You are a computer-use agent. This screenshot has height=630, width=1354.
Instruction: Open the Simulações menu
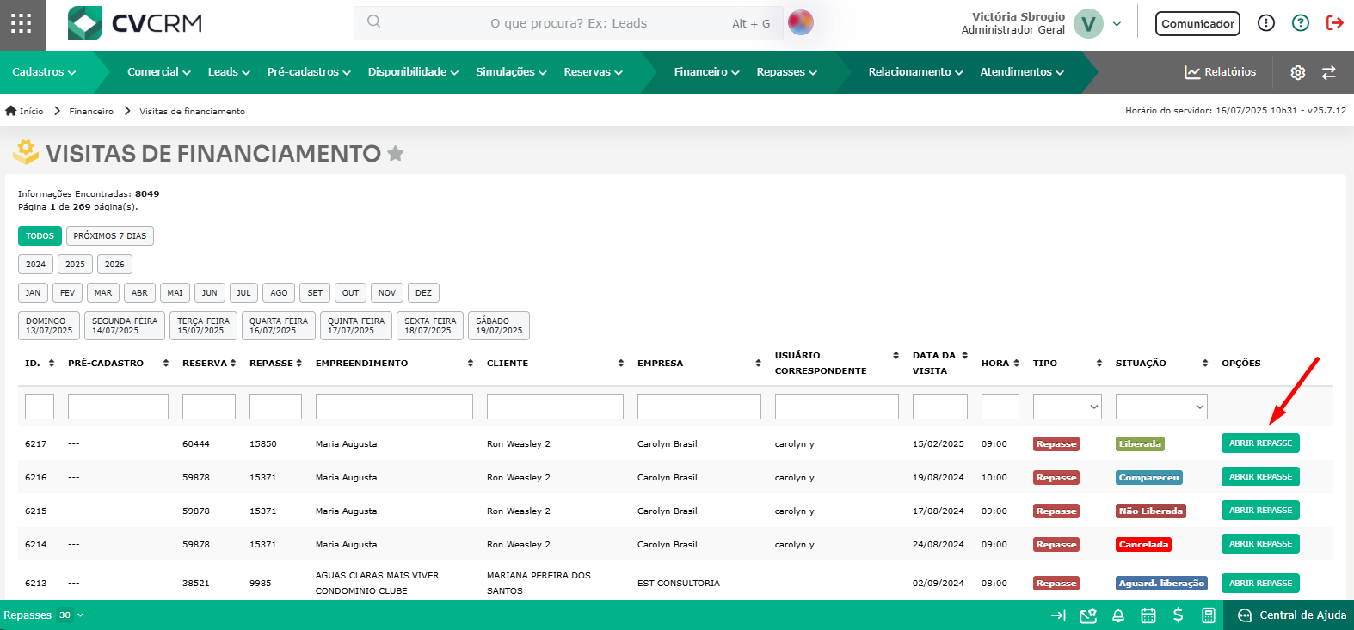pos(511,72)
